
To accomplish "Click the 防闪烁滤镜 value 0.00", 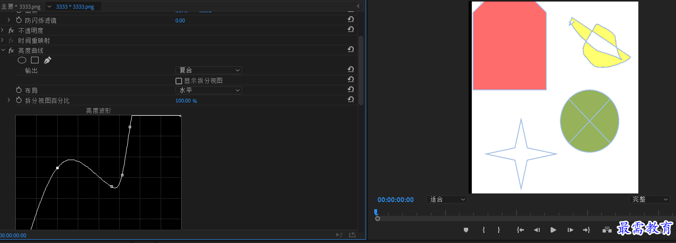I will click(180, 20).
